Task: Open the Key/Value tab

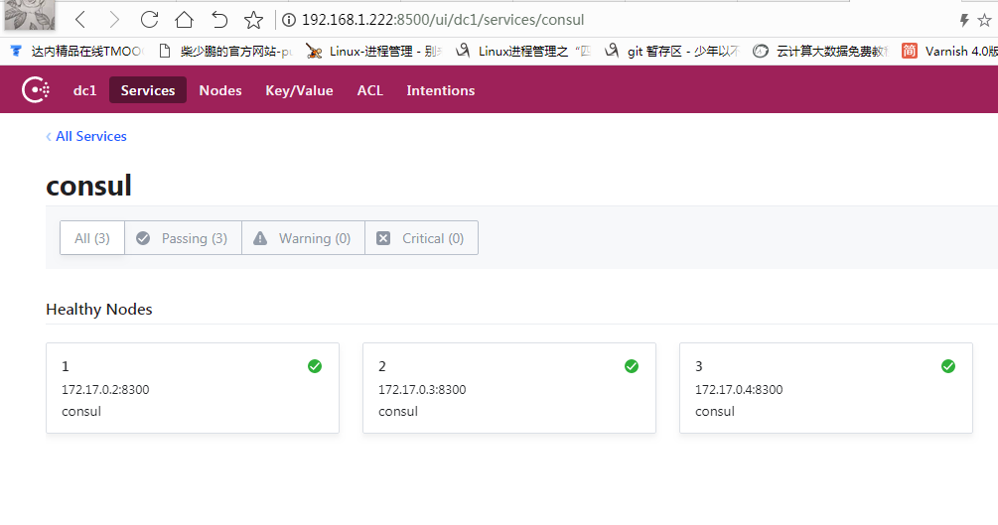Action: pos(299,90)
